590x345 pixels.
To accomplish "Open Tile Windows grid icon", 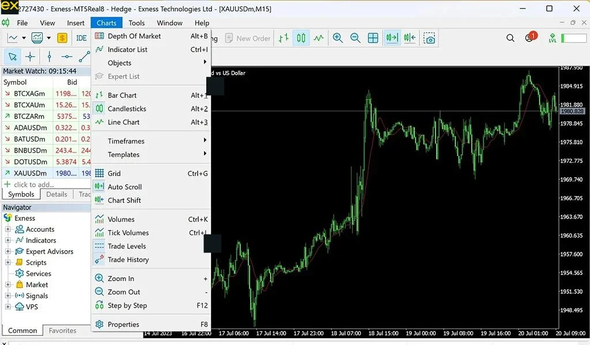I will (x=373, y=38).
